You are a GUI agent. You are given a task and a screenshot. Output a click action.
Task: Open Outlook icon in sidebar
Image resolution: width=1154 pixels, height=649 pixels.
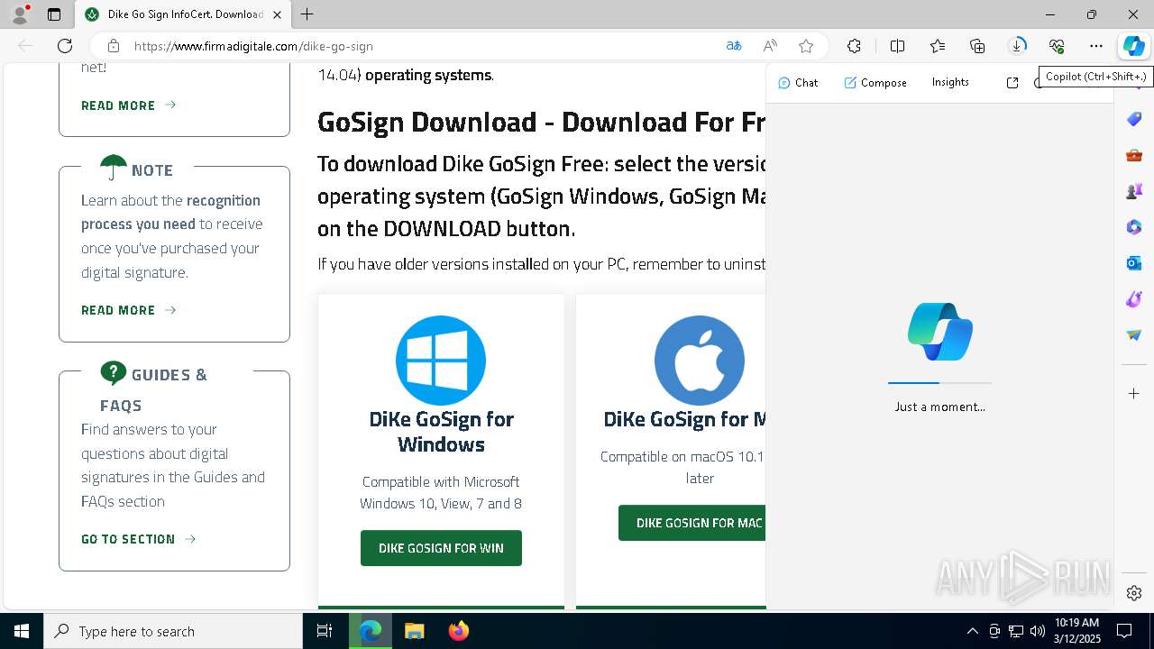1134,263
